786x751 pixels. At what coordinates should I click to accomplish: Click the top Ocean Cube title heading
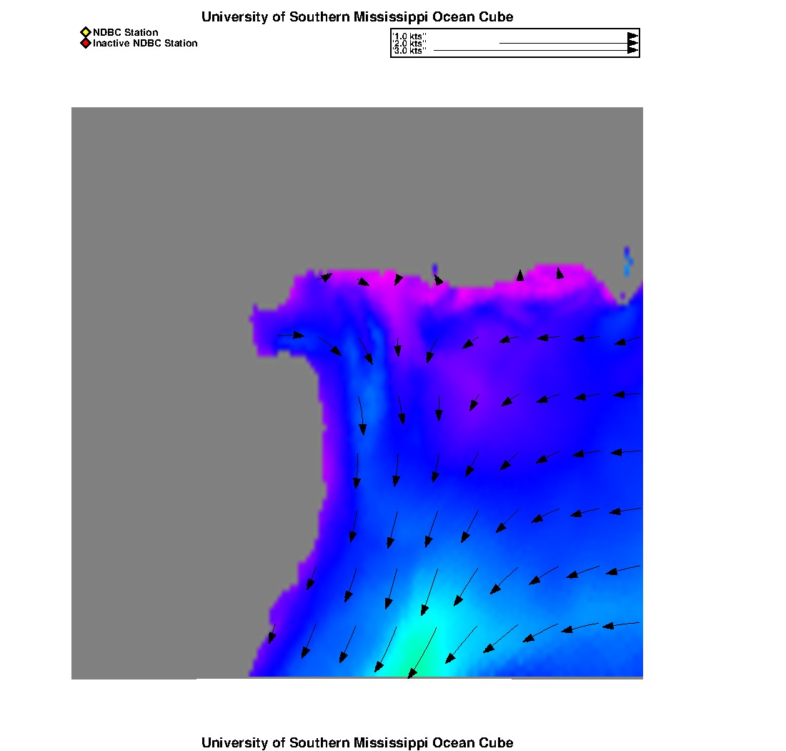point(357,16)
